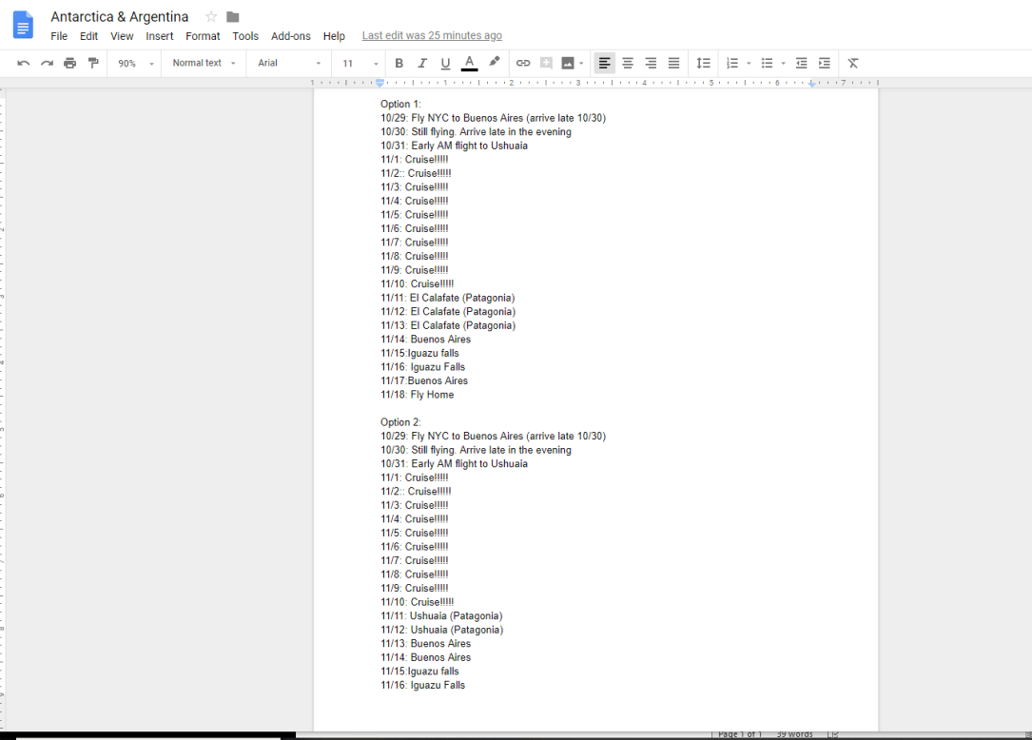Toggle bold formatting
The width and height of the screenshot is (1032, 740).
(x=399, y=63)
